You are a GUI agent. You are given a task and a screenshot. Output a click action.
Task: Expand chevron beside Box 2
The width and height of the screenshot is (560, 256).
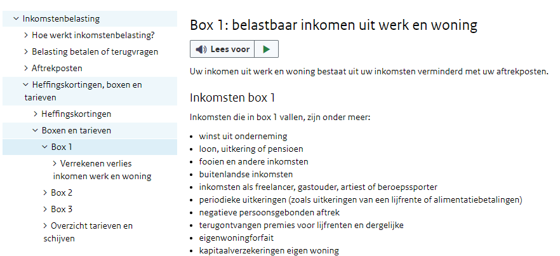tap(45, 192)
